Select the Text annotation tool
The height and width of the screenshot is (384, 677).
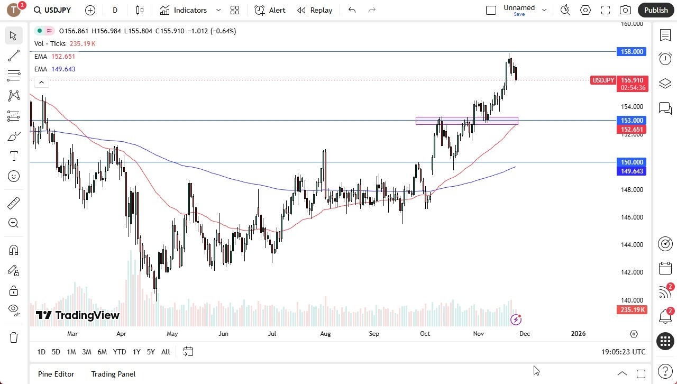click(x=13, y=156)
